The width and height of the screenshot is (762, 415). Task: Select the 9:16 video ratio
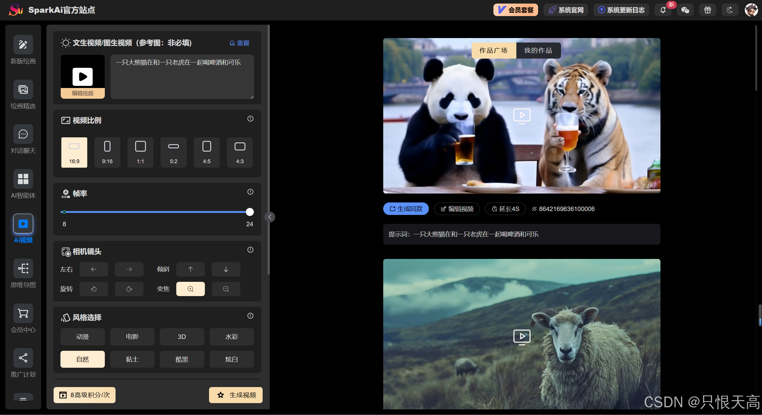point(107,152)
